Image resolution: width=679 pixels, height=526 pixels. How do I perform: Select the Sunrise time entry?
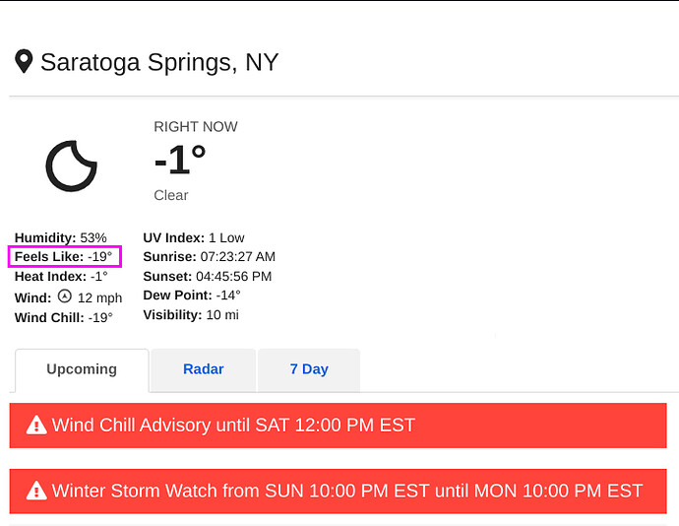pos(210,257)
